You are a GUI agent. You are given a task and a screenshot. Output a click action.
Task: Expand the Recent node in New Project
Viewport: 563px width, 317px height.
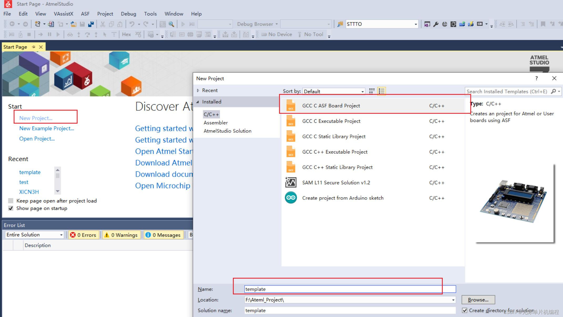(198, 90)
